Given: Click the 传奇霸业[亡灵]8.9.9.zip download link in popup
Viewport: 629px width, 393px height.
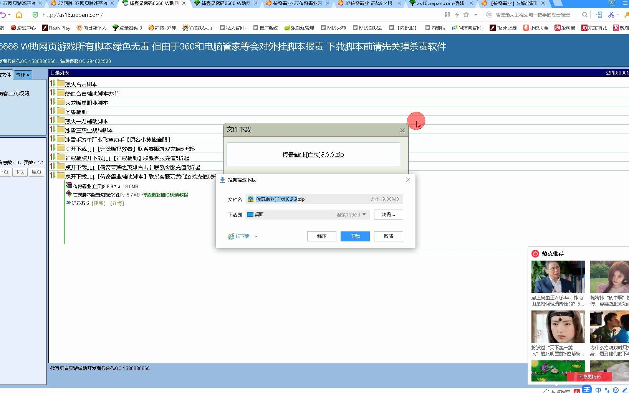Looking at the screenshot, I should [x=313, y=154].
